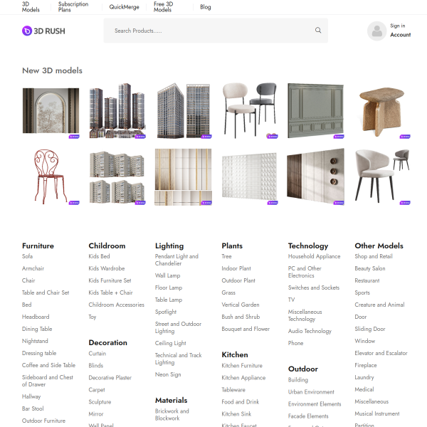Select the Kitchen Appliance link
The image size is (427, 427).
click(x=243, y=377)
